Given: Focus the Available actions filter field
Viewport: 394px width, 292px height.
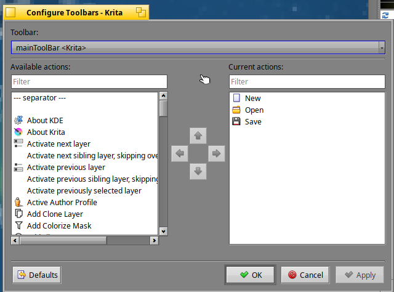Looking at the screenshot, I should pos(89,81).
